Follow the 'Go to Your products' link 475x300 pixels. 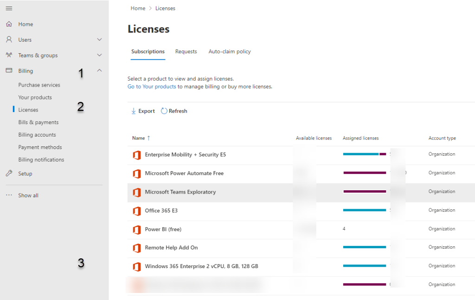click(152, 87)
